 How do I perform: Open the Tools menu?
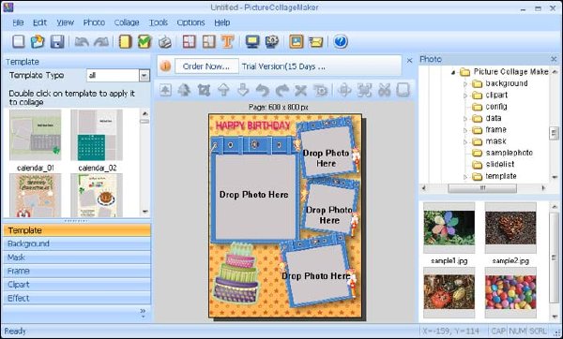click(x=159, y=22)
